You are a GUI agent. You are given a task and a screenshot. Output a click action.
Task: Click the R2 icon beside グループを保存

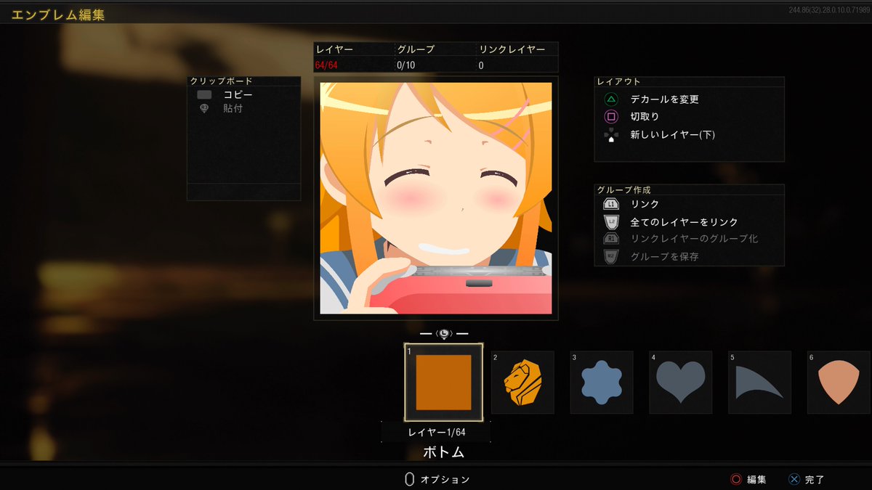tap(611, 256)
